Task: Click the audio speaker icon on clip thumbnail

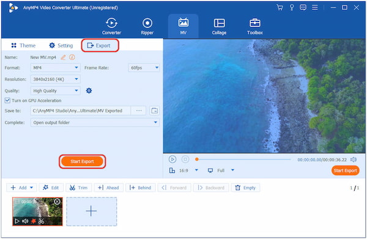Action: pyautogui.click(x=25, y=221)
